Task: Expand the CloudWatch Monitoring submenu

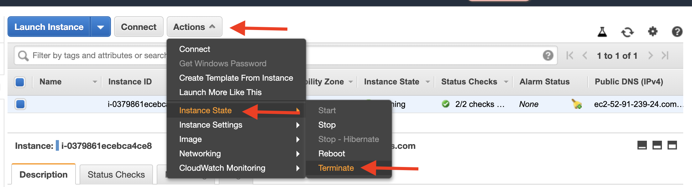Action: tap(236, 168)
